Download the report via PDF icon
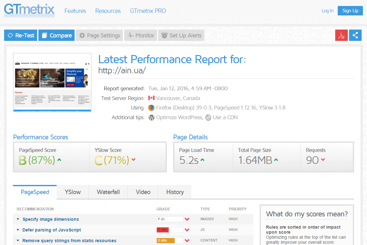367x245 pixels. coord(341,35)
